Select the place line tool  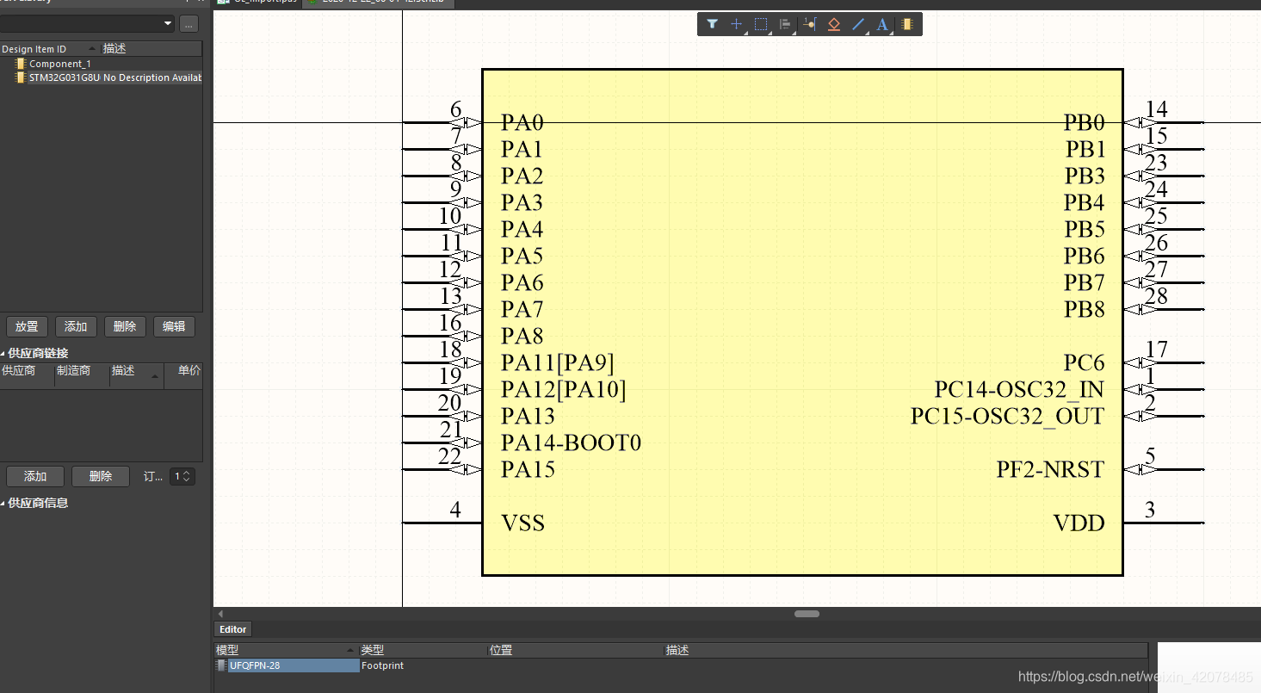(x=858, y=24)
